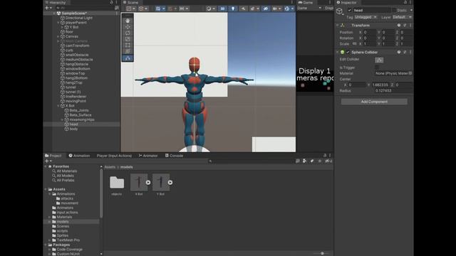Open the Animation tab
The image size is (456, 256).
(x=79, y=156)
